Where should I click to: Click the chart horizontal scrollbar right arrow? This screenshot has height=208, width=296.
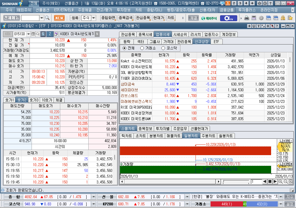point(218,182)
